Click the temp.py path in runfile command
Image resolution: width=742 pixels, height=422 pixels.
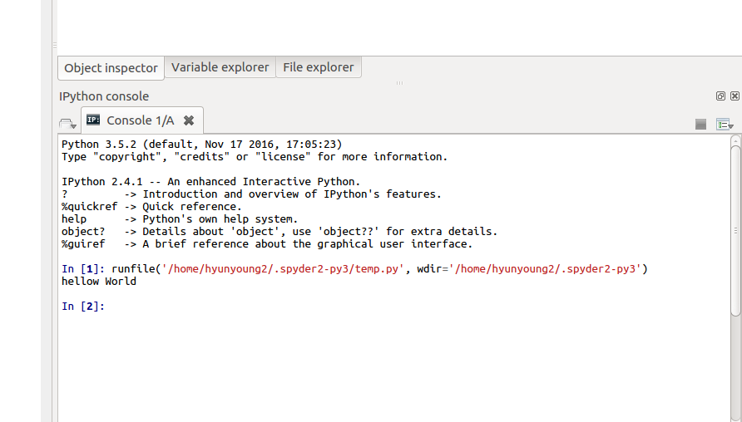click(283, 269)
